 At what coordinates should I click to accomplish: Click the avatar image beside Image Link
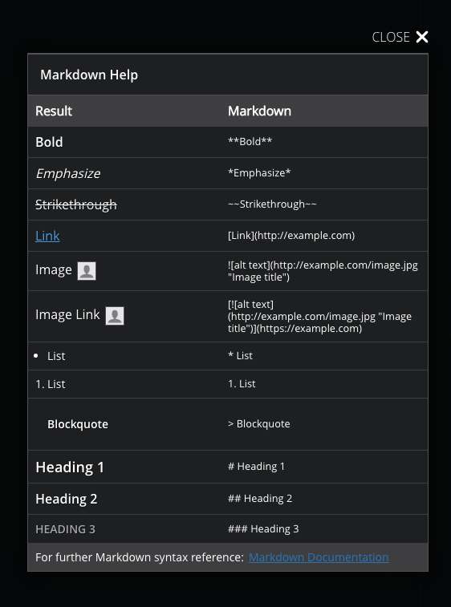115,316
